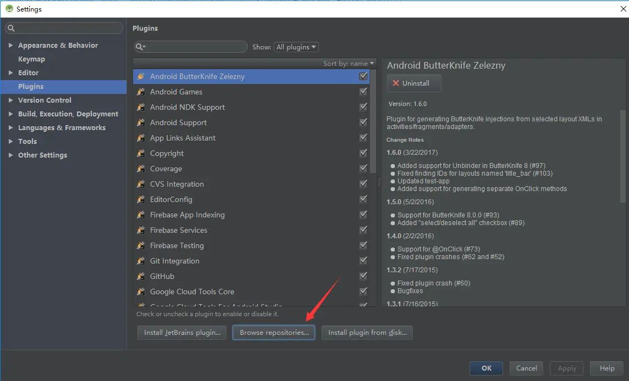The height and width of the screenshot is (381, 629).
Task: Focus the plugin search field
Action: (191, 47)
